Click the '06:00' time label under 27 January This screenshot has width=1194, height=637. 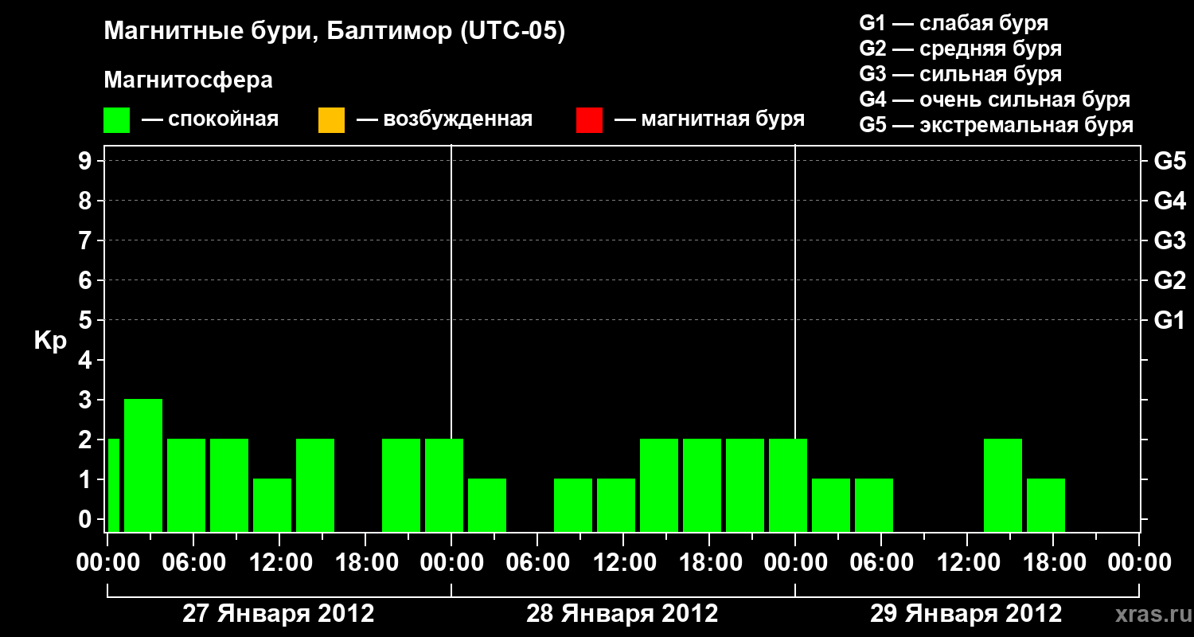(x=193, y=562)
